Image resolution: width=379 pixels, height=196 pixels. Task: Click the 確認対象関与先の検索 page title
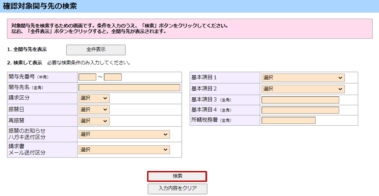click(40, 6)
